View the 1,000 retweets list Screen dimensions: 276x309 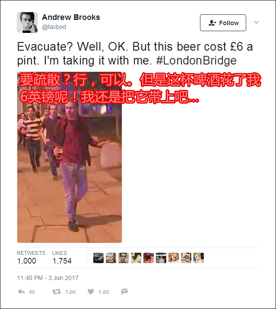coord(31,257)
